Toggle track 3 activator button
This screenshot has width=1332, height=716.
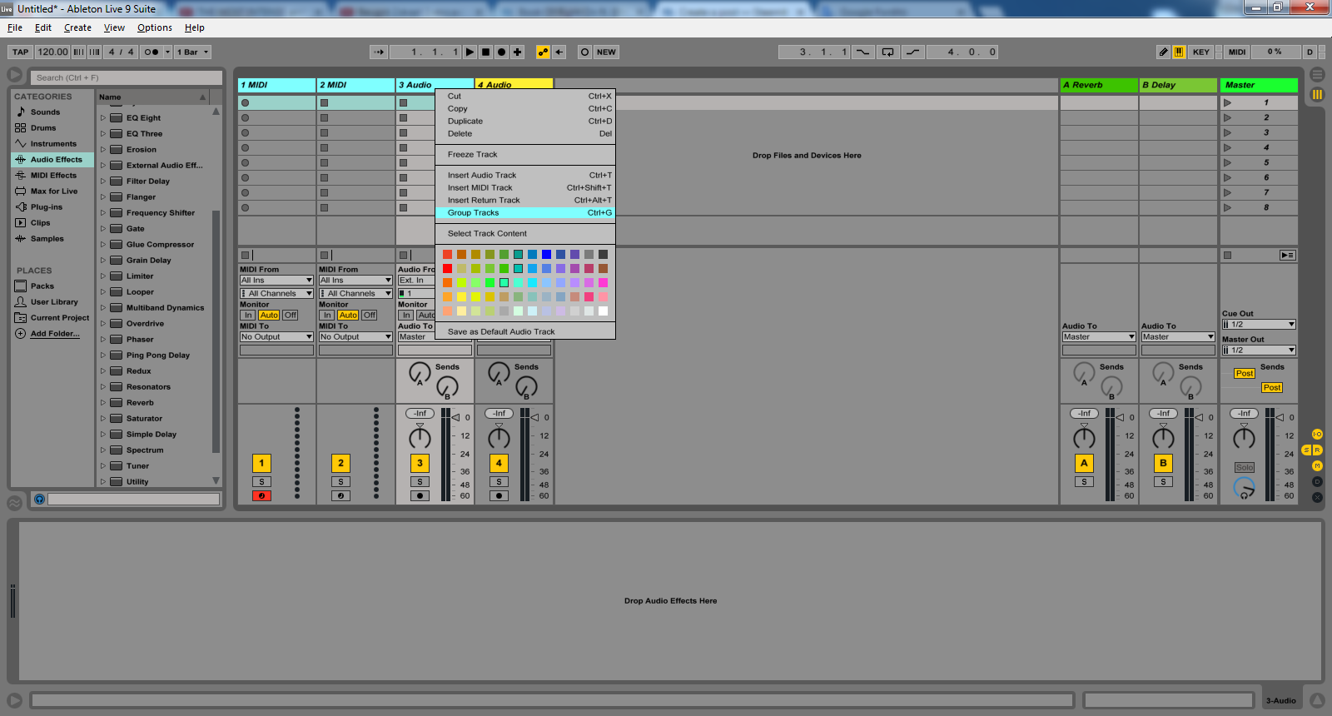click(420, 463)
